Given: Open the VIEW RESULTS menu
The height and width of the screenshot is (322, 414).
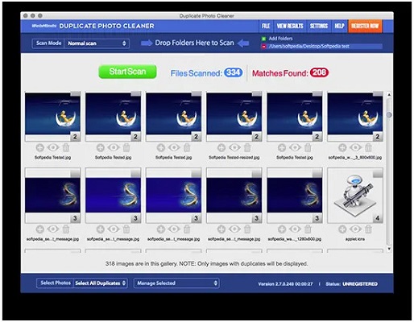Looking at the screenshot, I should tap(290, 26).
